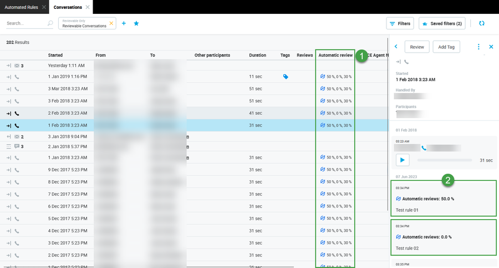Image resolution: width=499 pixels, height=268 pixels.
Task: Click email icon on 3 Jan 2018 row
Action: tap(17, 136)
